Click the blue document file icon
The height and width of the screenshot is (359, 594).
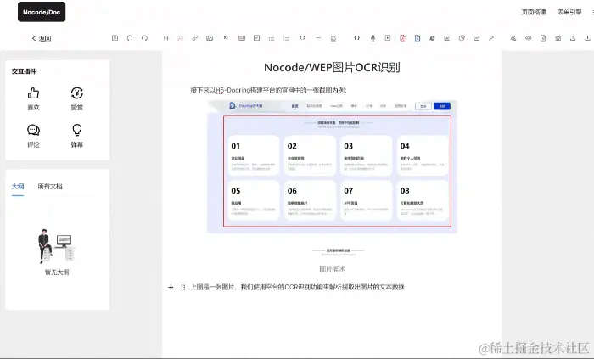coord(417,38)
